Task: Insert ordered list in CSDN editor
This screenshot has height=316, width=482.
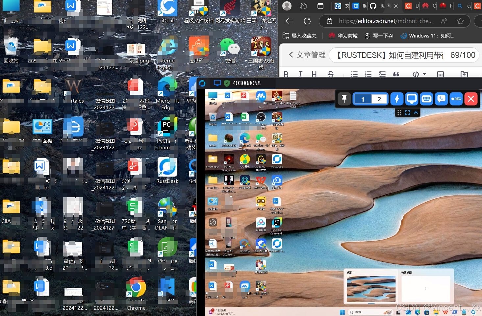Action: tap(368, 74)
